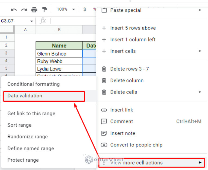Click the Glenn Bishop cell
Viewport: 208px width, 170px height.
(59, 54)
